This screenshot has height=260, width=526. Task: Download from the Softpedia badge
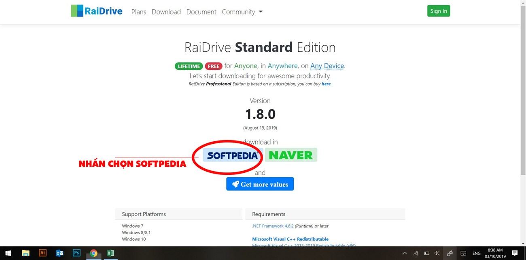pyautogui.click(x=232, y=155)
